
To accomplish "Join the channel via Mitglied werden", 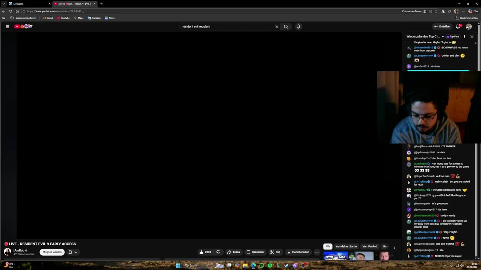I will (x=52, y=252).
